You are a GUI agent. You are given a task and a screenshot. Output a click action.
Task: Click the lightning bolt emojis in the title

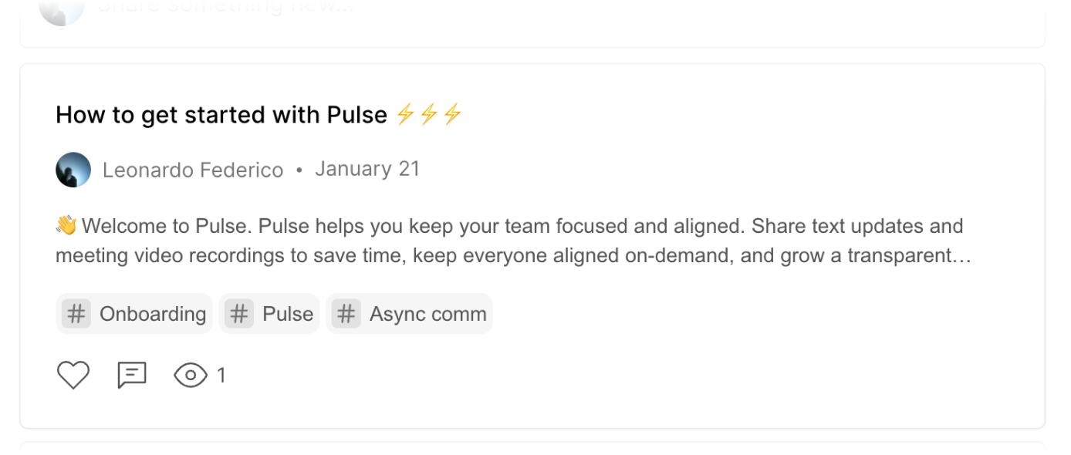click(428, 115)
